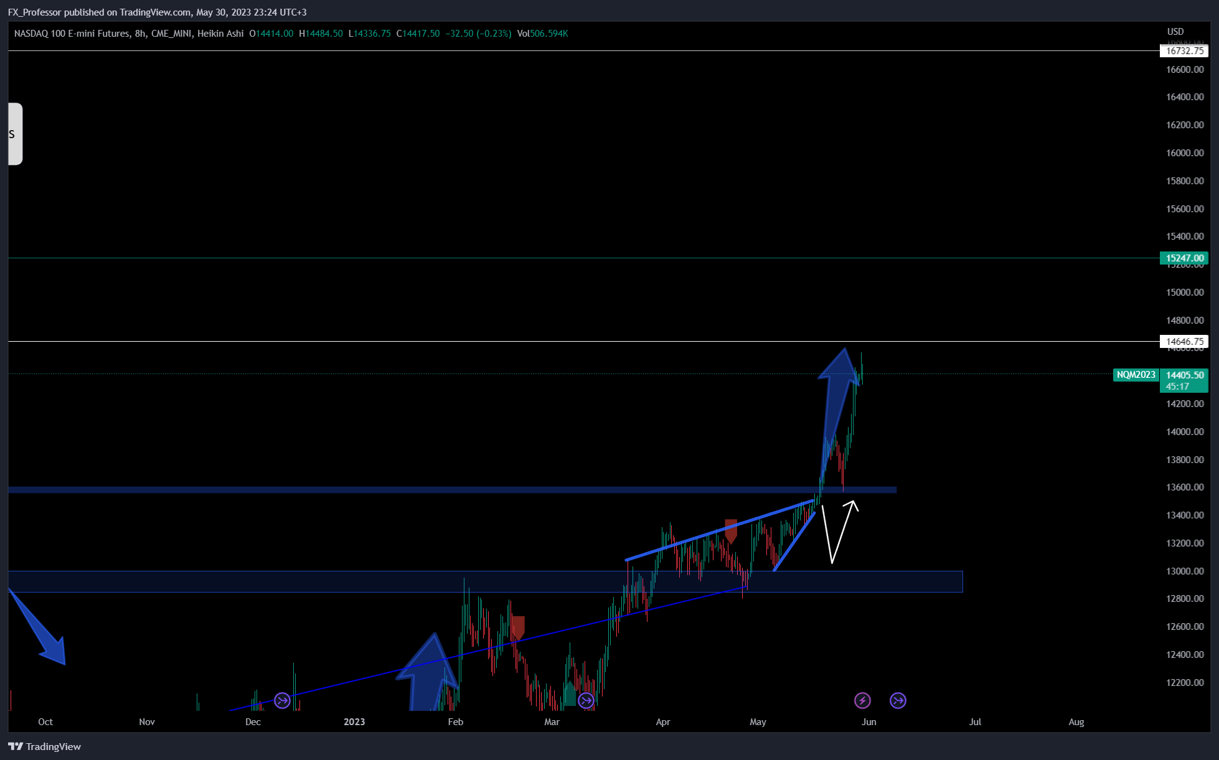Click the 14646.75 price label
Image resolution: width=1219 pixels, height=760 pixels.
click(1184, 341)
